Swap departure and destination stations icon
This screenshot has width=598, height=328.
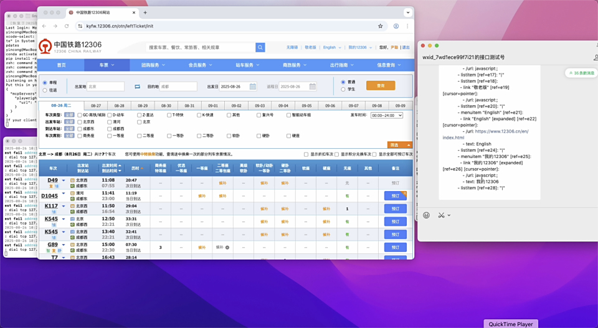click(x=137, y=87)
